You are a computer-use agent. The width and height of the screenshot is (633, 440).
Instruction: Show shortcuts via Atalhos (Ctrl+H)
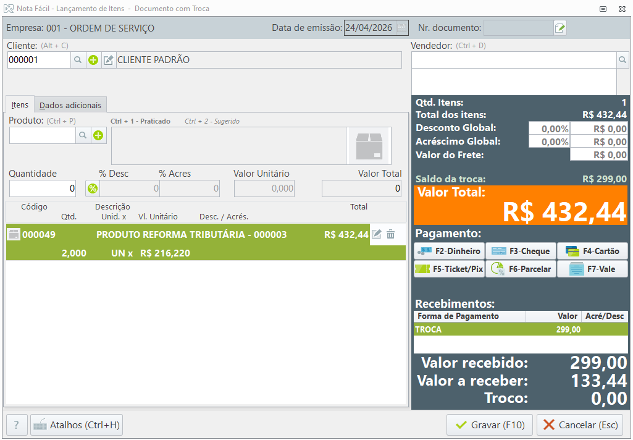tap(77, 425)
